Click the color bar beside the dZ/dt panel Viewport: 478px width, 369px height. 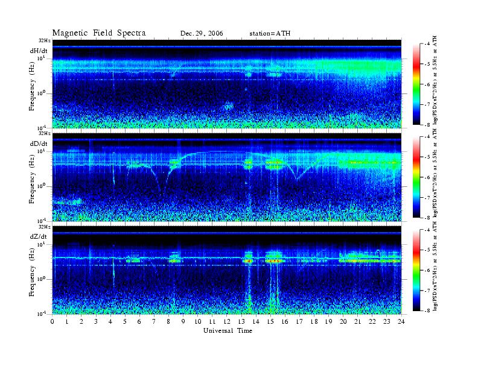[x=416, y=270]
